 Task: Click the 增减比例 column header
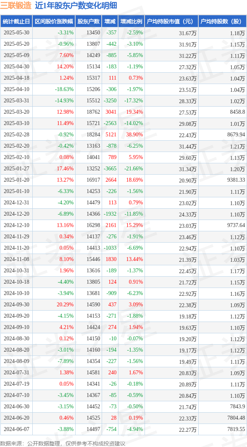131,21
